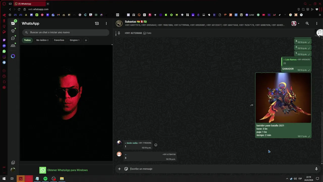Viewport: 323px width, 182px height.
Task: Start a new chat with plus-bubble icon
Action: 97,24
